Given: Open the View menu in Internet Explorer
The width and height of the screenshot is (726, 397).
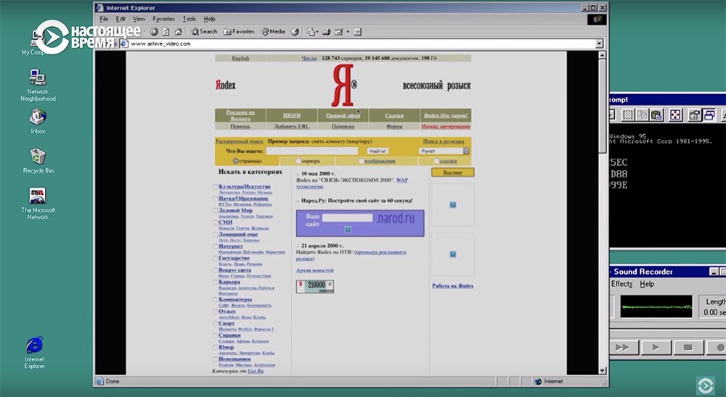Looking at the screenshot, I should [x=139, y=19].
